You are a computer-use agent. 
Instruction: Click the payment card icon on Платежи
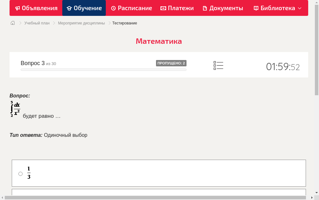[163, 8]
